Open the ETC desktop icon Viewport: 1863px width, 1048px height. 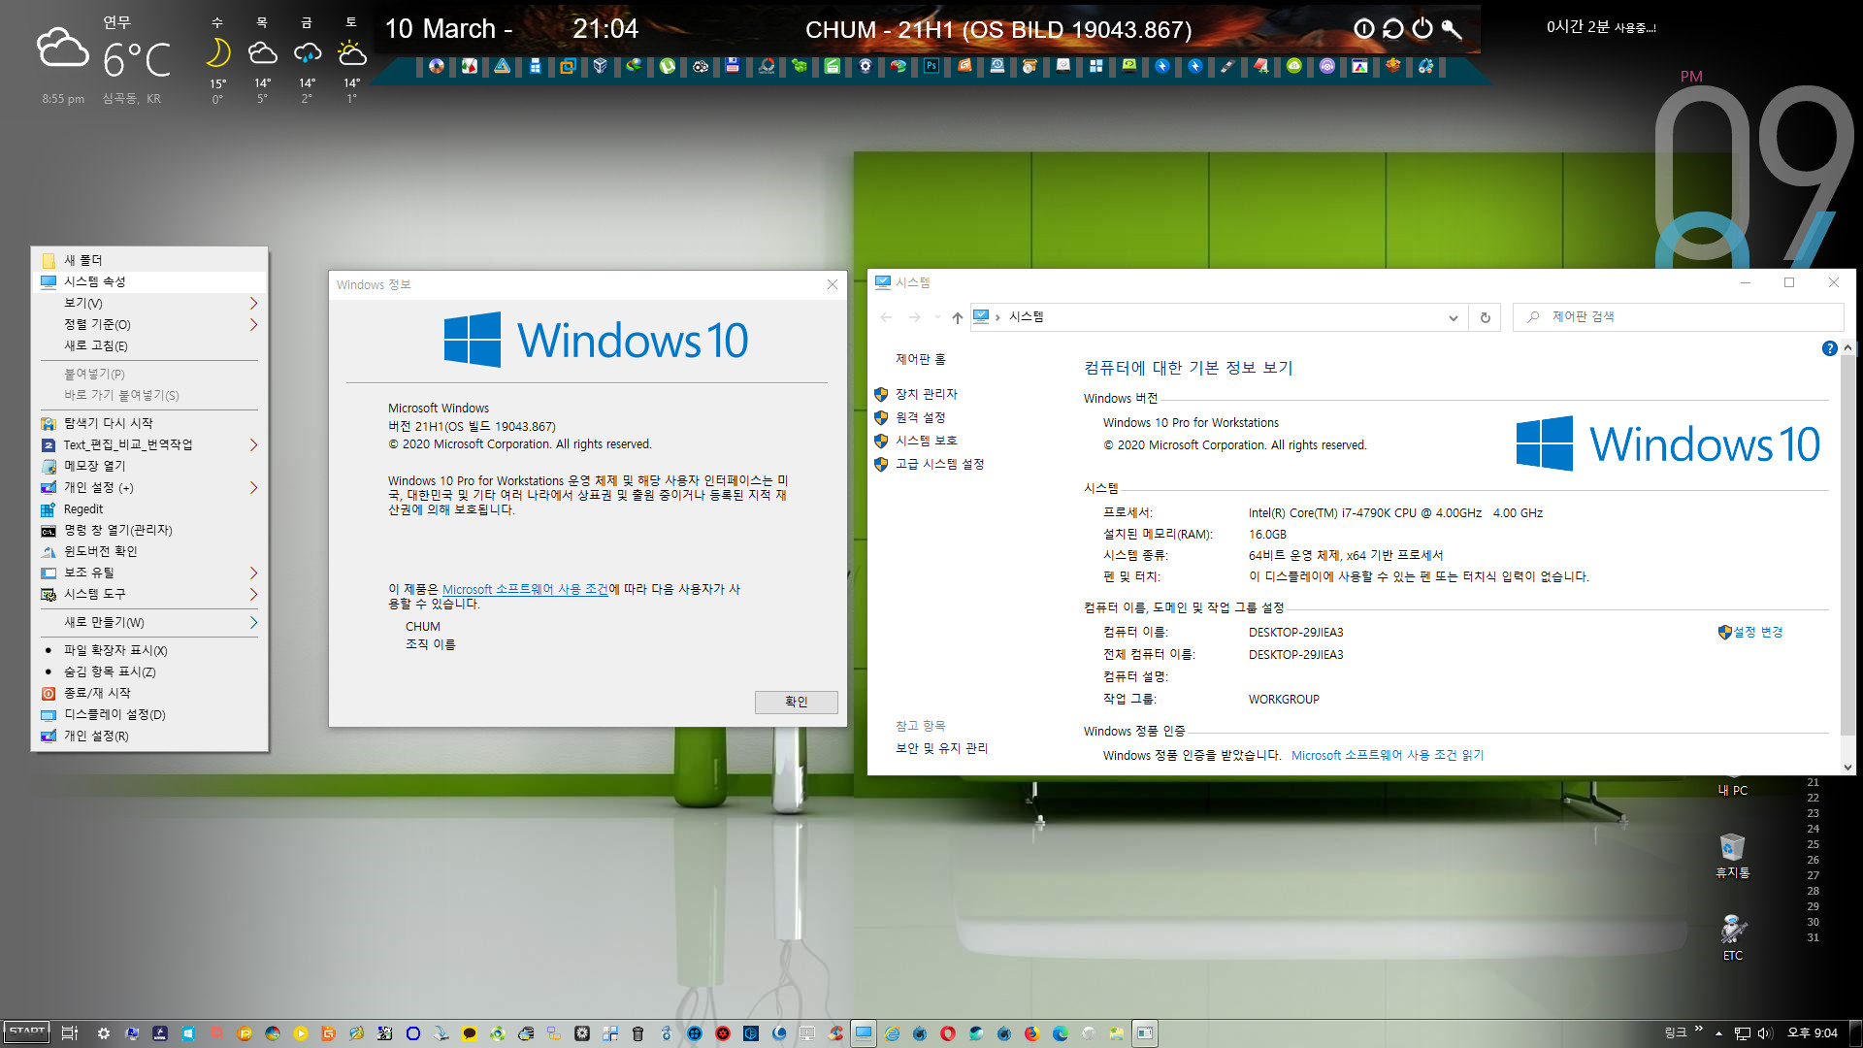(x=1732, y=937)
